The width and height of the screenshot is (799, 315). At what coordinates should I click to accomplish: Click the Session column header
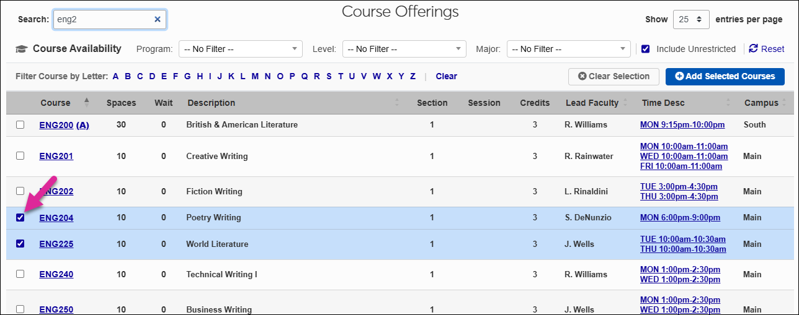(484, 103)
